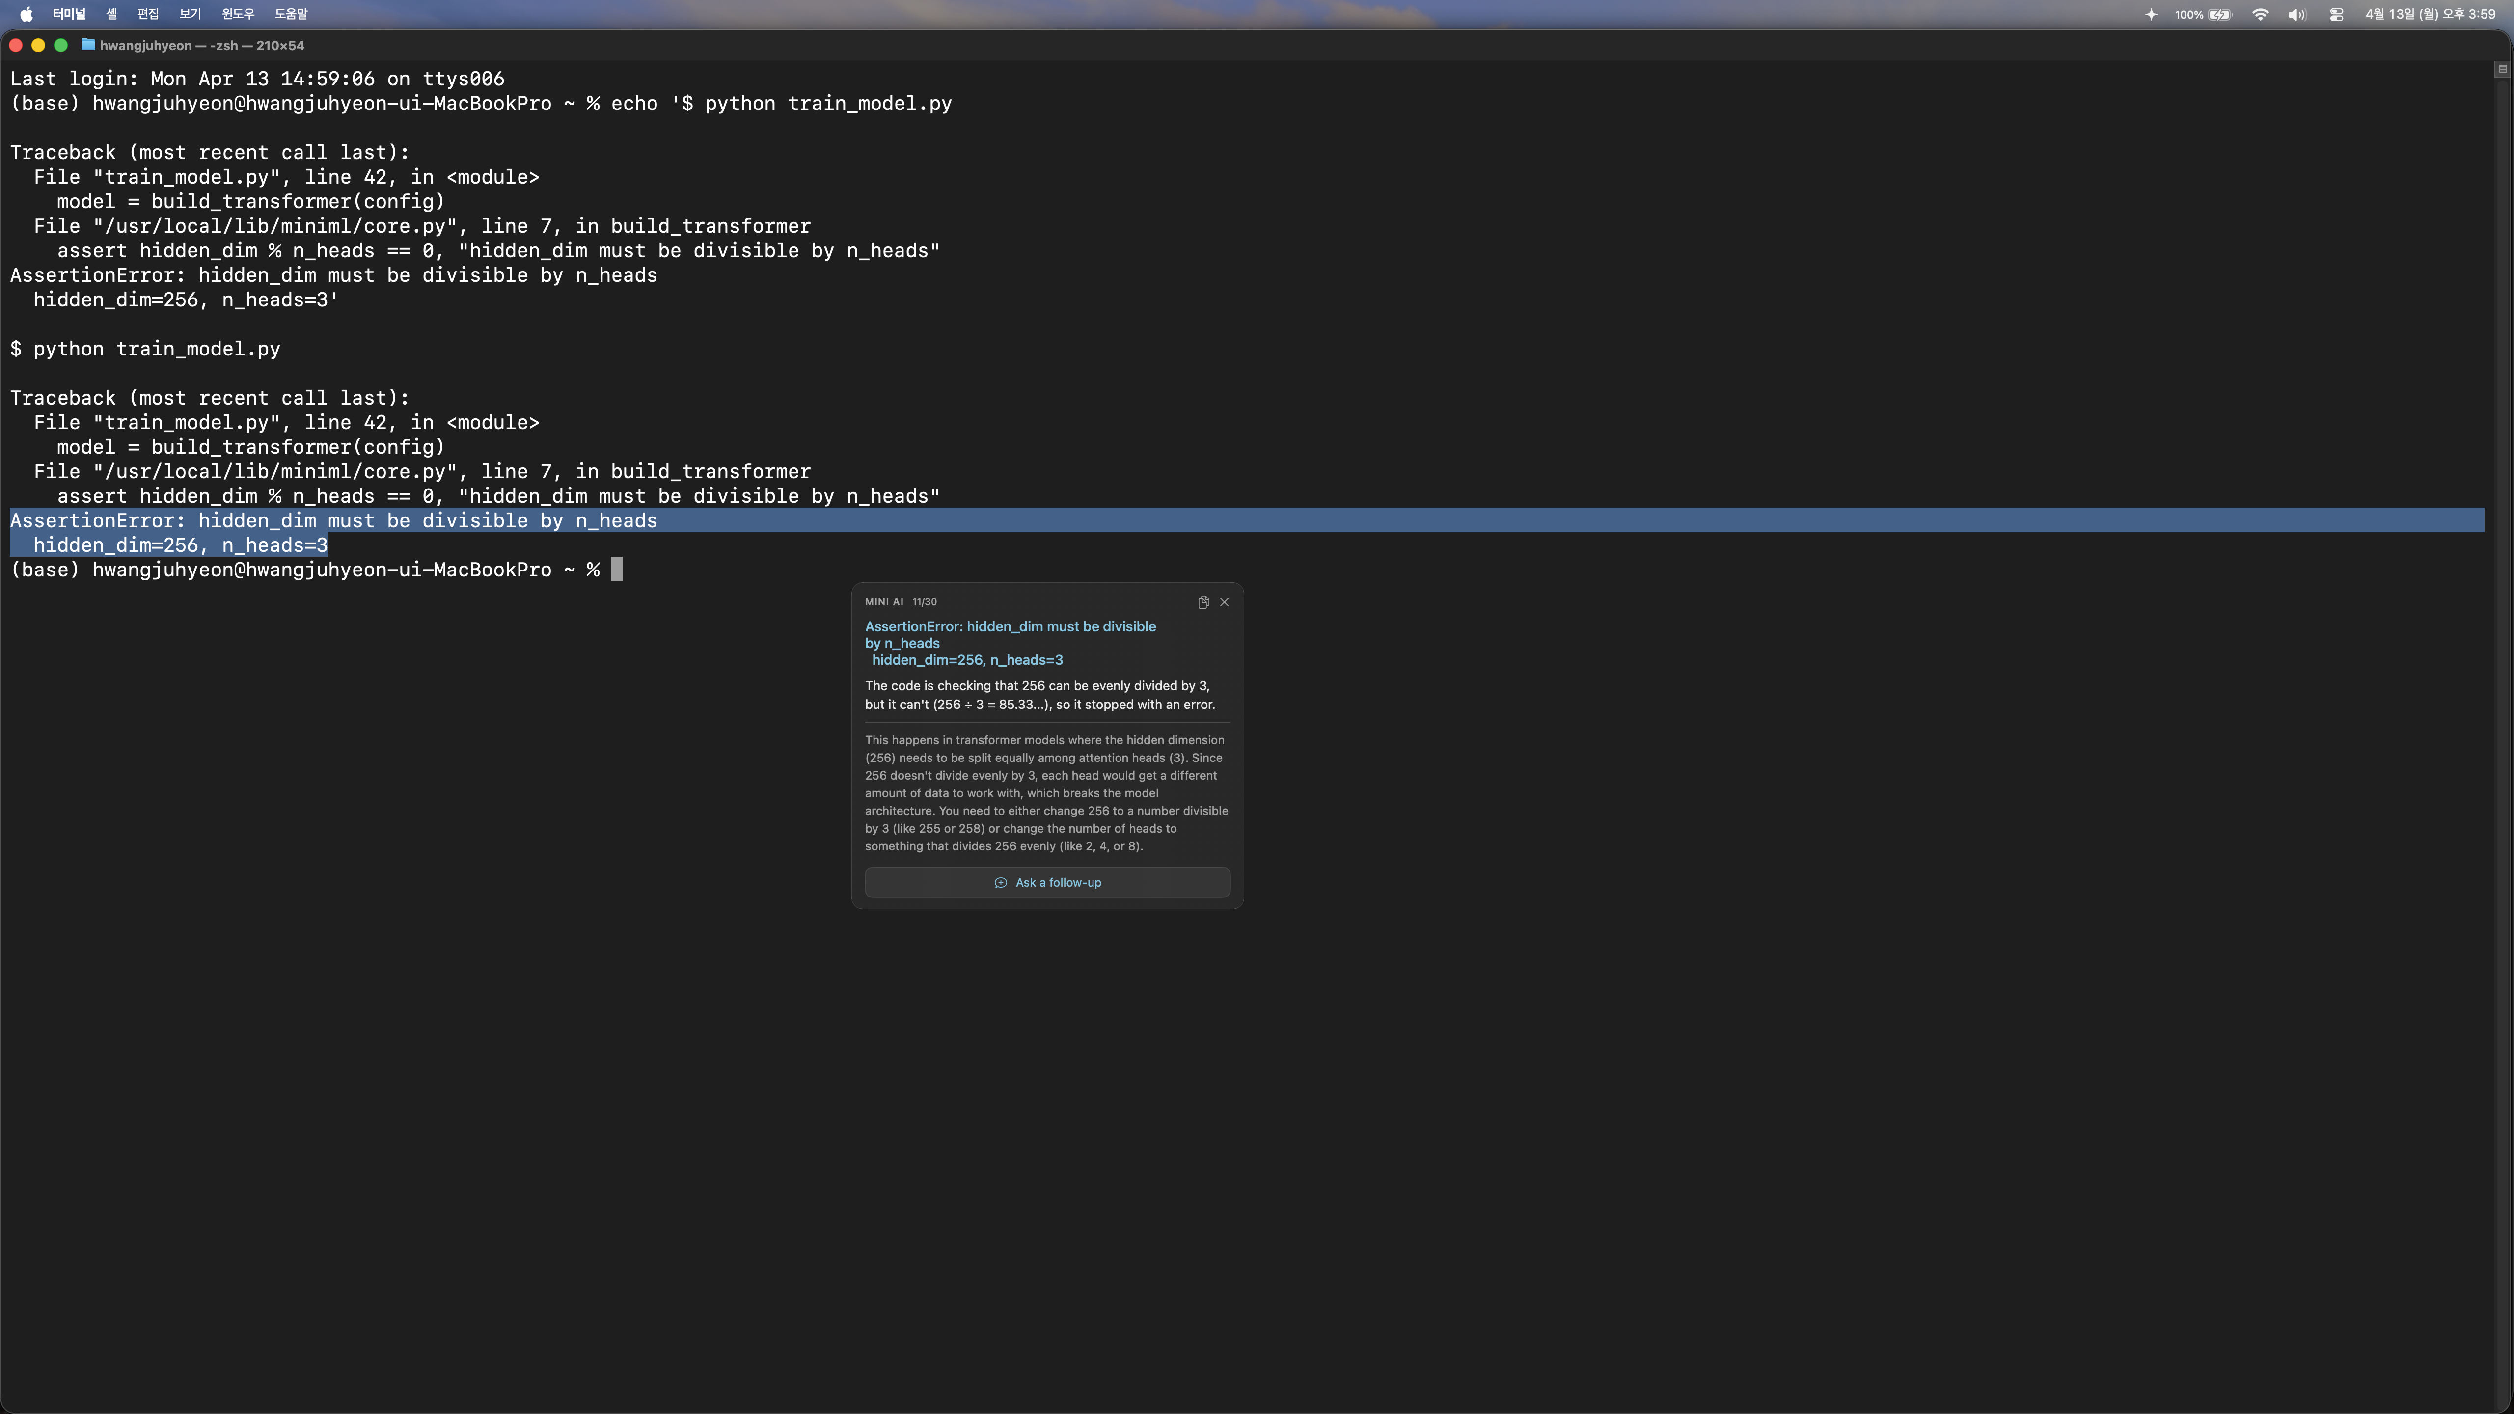Open the 보기 menu

pyautogui.click(x=191, y=15)
